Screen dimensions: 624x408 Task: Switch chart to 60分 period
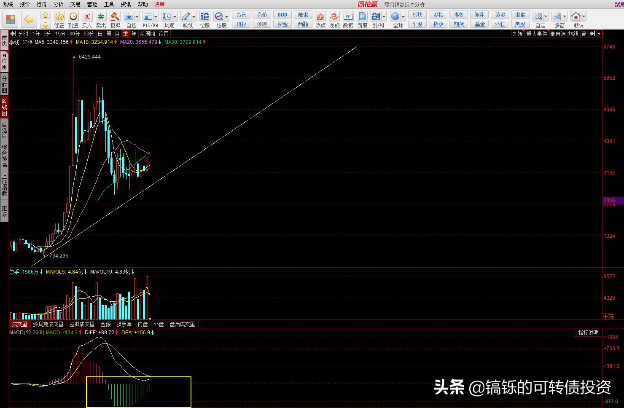pyautogui.click(x=89, y=34)
